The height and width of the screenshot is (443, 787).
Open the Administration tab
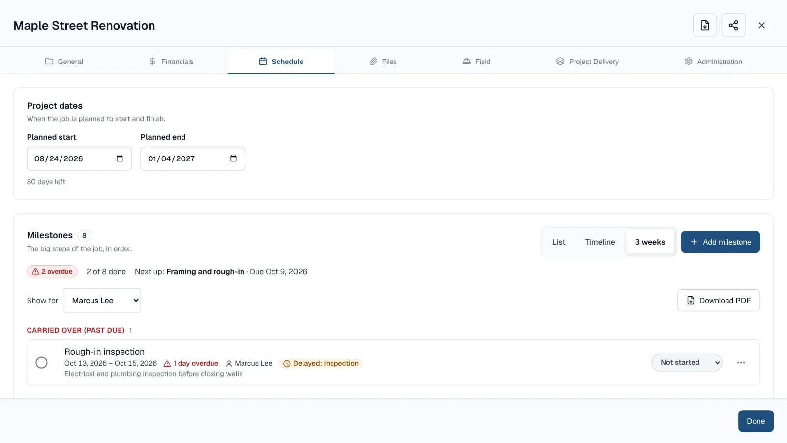[x=713, y=62]
